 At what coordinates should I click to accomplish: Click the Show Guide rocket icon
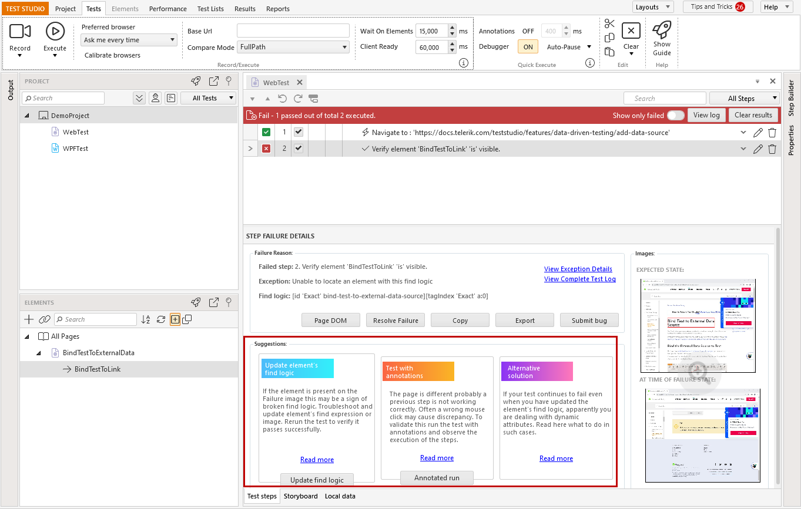[662, 29]
